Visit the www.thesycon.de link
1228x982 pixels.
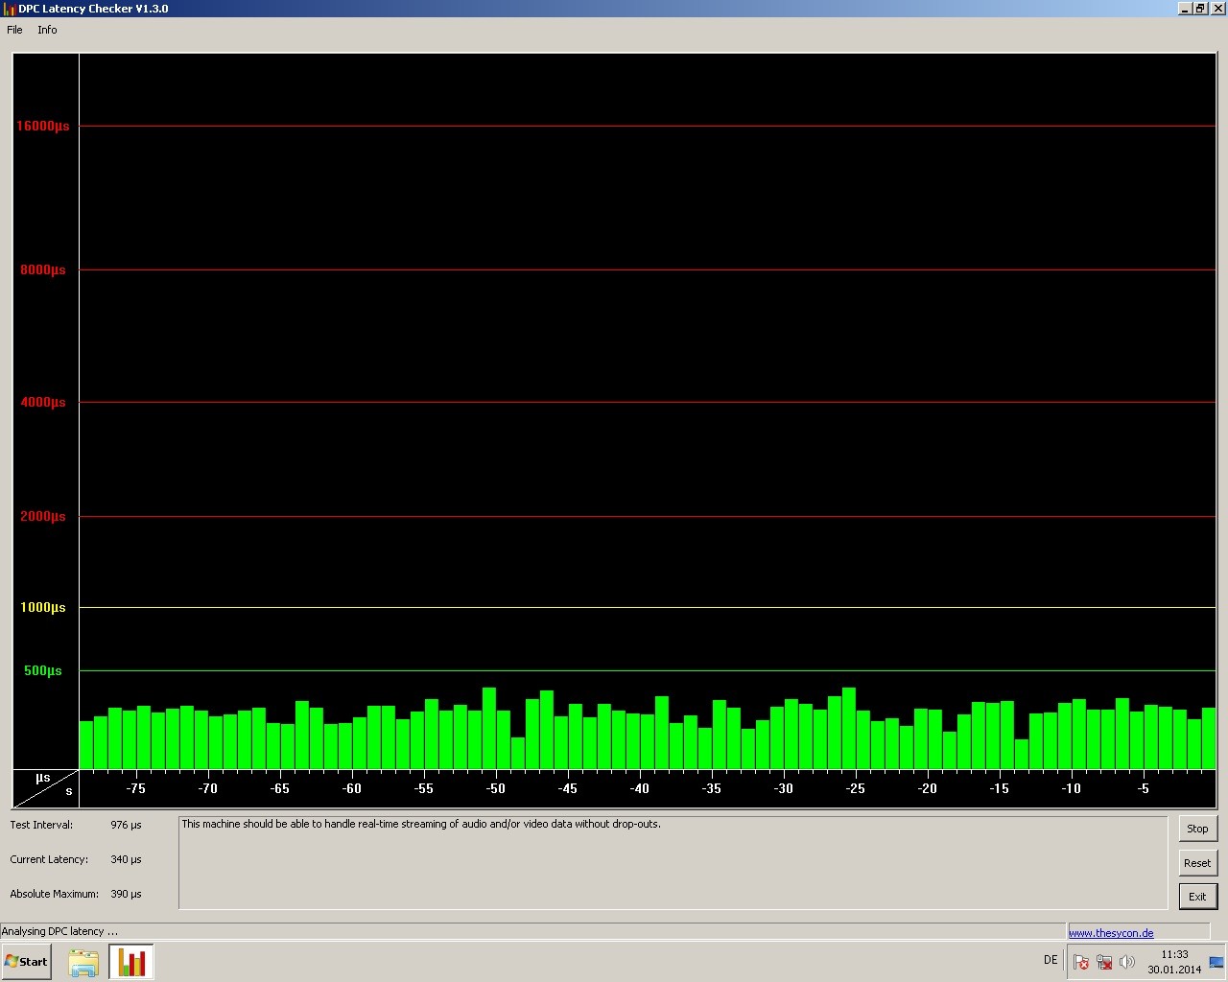(x=1111, y=933)
